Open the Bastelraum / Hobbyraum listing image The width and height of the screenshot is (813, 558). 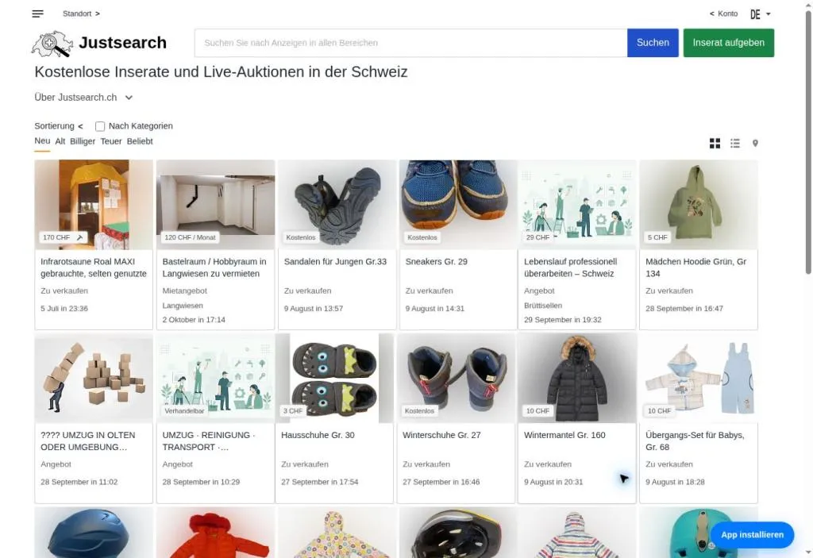coord(215,205)
